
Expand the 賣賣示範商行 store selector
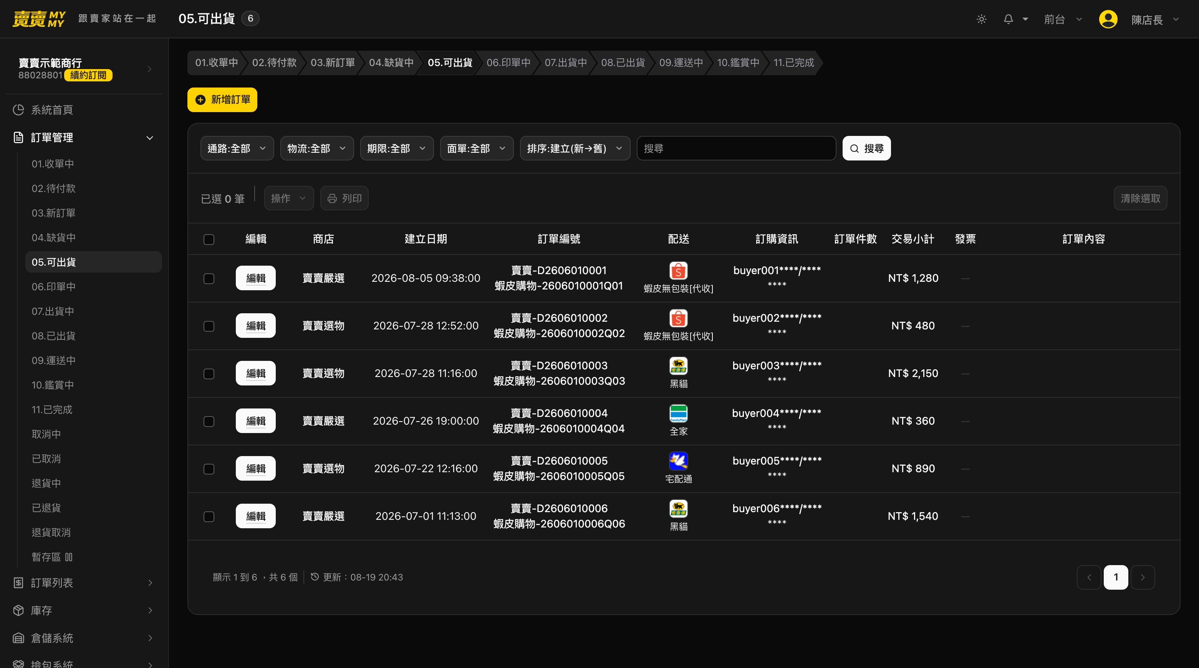(x=84, y=69)
